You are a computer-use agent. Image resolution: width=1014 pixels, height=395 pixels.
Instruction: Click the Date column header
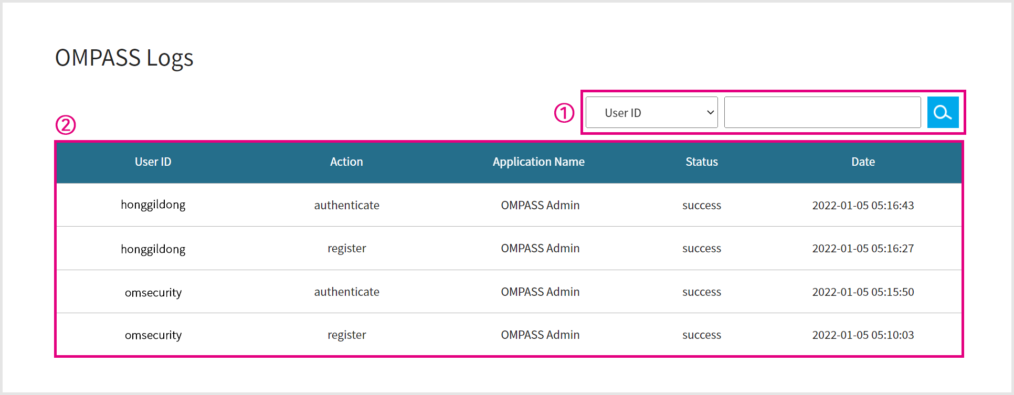tap(863, 162)
